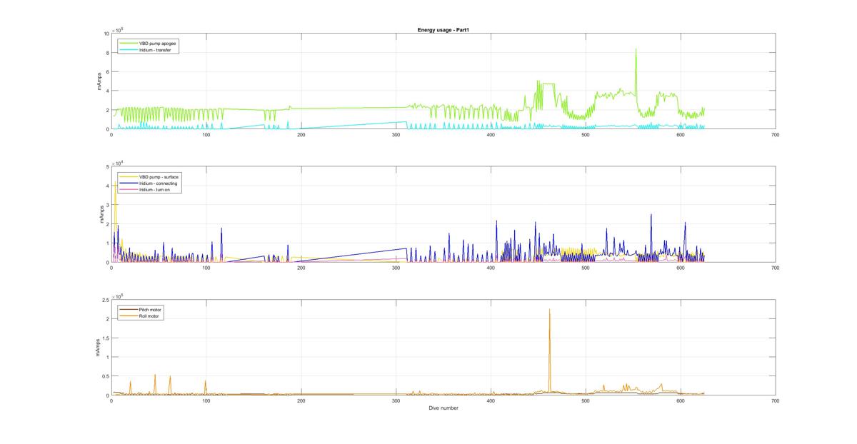
Task: Click the "2.5" y-axis tick on the bottom plot
Action: (104, 300)
